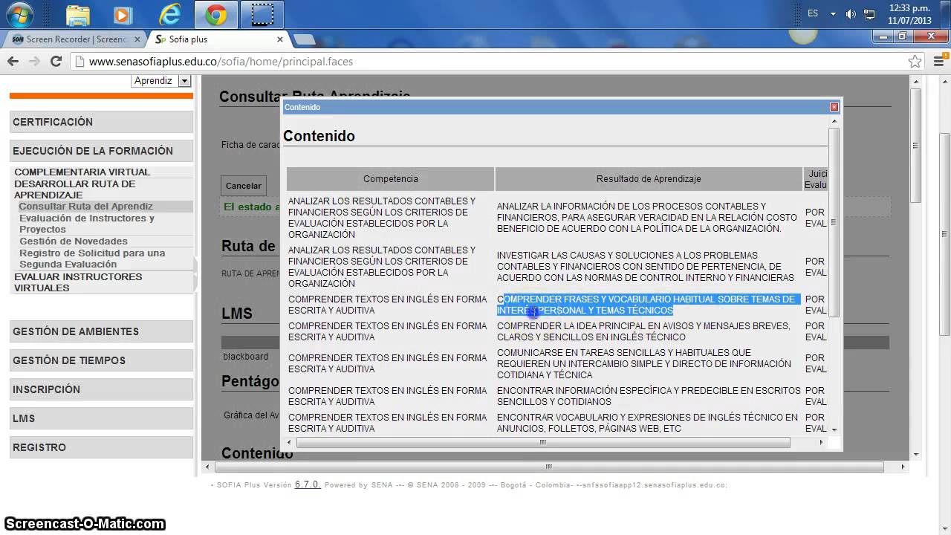Image resolution: width=951 pixels, height=535 pixels.
Task: Open the screen recorder taskbar icon
Action: (x=262, y=14)
